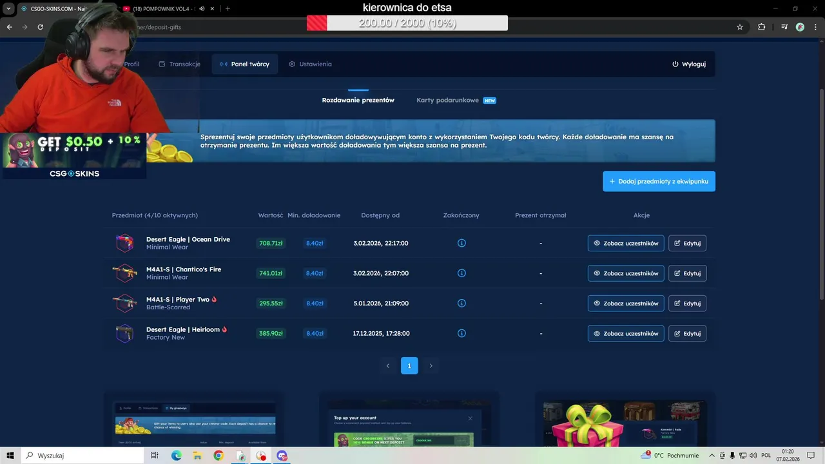Click the M4A1-S Player Two item thumbnail
The width and height of the screenshot is (825, 464).
point(124,303)
